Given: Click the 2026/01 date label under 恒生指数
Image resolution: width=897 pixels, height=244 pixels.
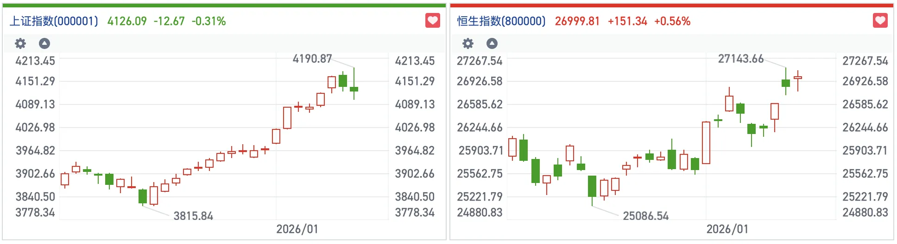Looking at the screenshot, I should tap(727, 229).
